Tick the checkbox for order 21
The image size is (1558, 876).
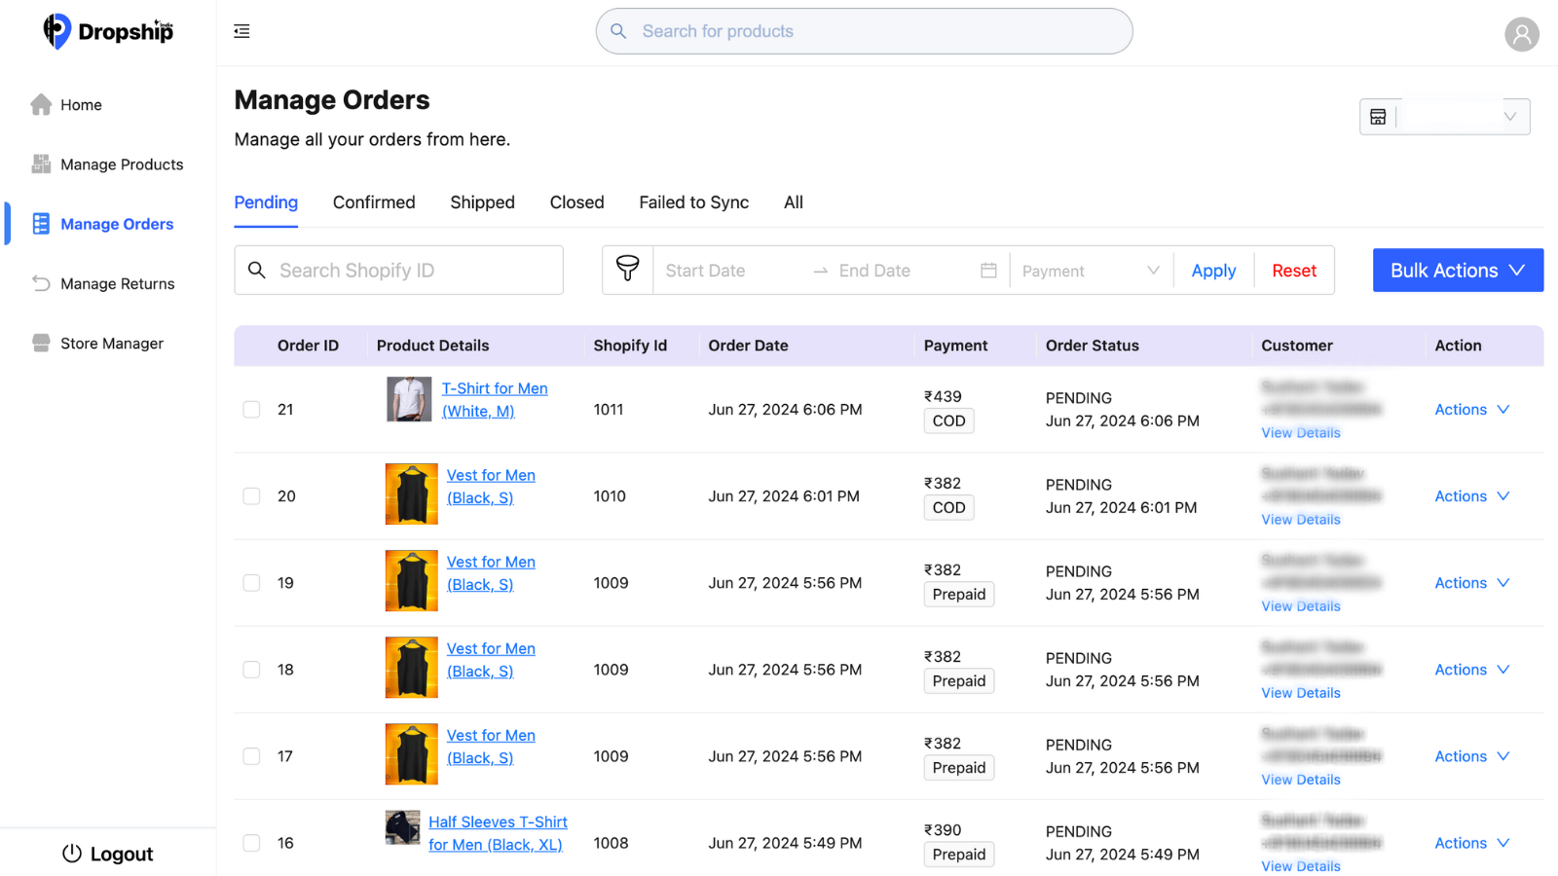pos(251,410)
